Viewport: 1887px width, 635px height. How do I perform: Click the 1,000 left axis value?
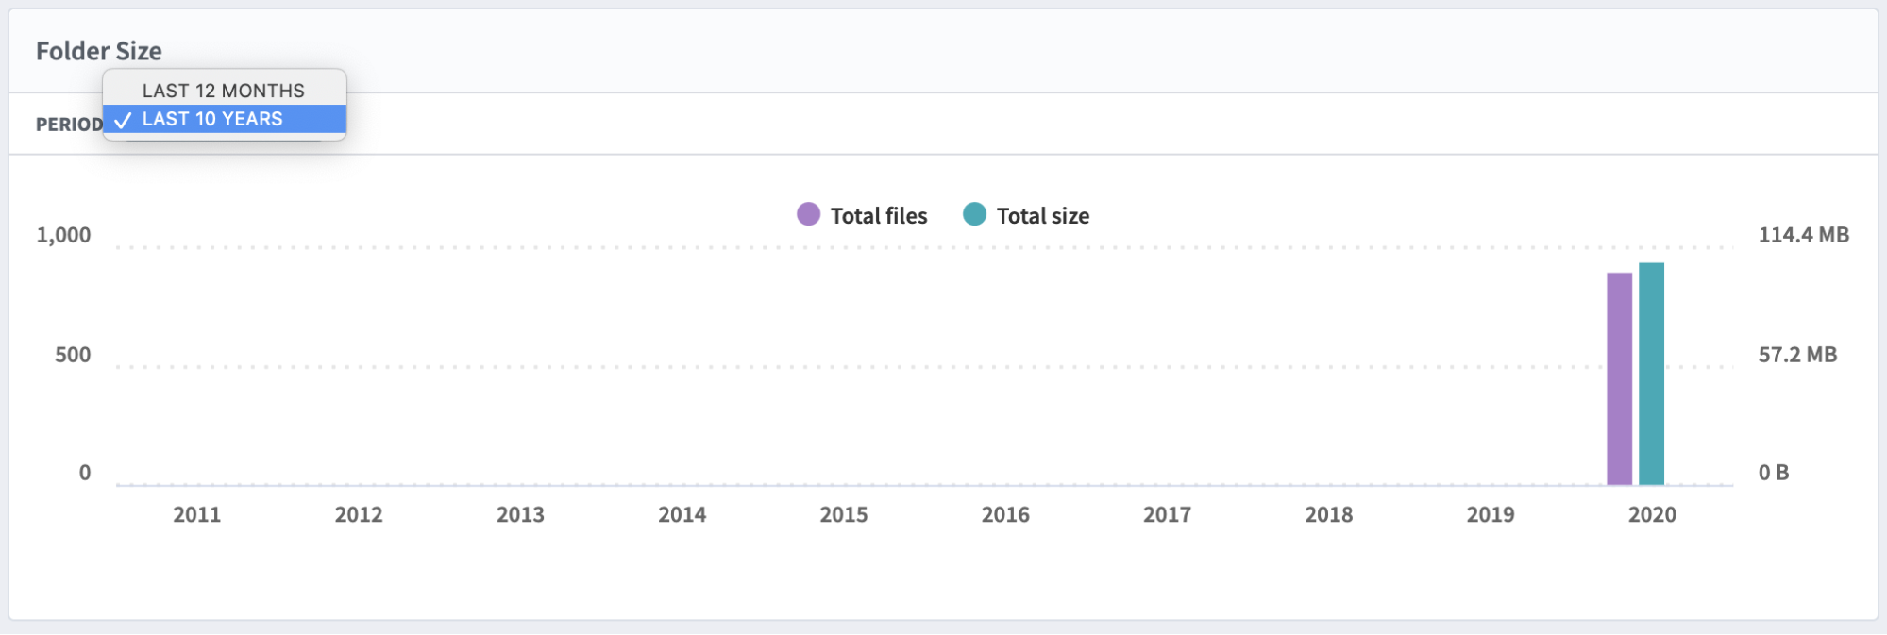(63, 235)
